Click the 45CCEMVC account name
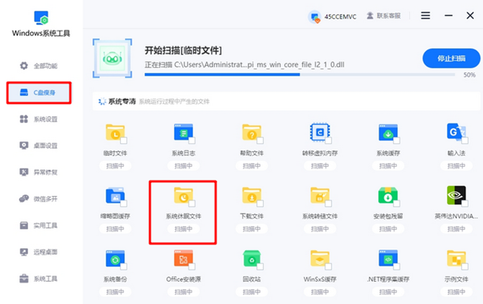Viewport: 483px width, 304px height. pos(341,16)
